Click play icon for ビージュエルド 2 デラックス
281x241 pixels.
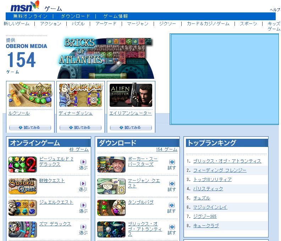coord(83,162)
